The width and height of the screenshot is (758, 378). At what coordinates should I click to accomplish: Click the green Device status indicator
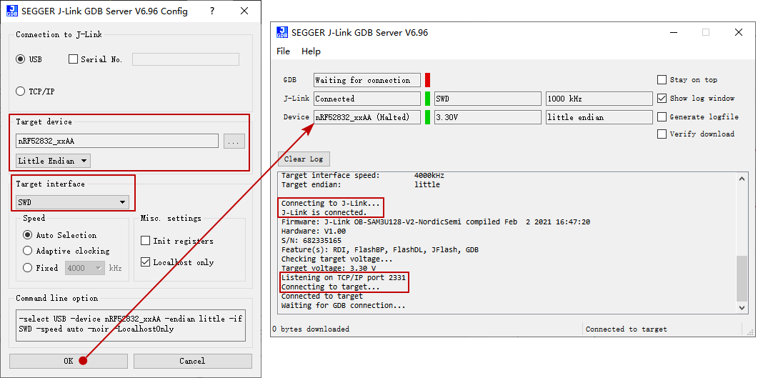click(x=427, y=117)
